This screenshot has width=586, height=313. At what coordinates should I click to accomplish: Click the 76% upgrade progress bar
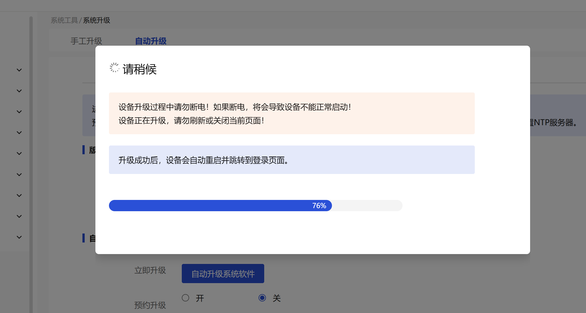pos(256,206)
